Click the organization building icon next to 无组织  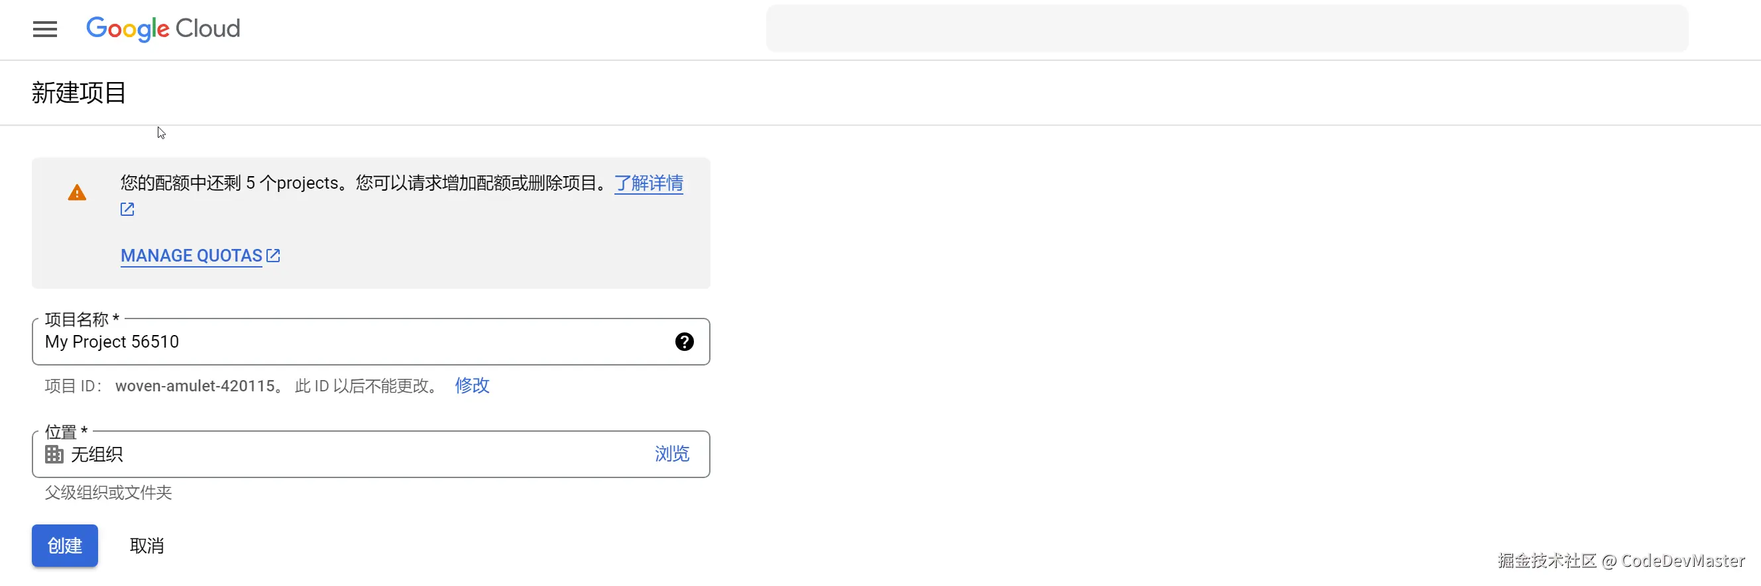54,454
